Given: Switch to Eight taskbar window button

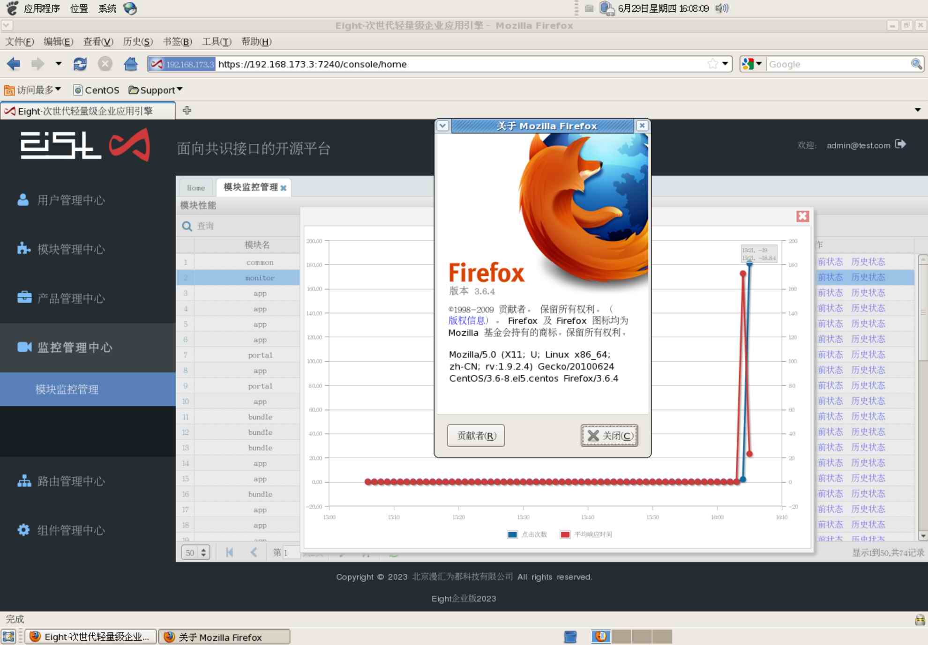Looking at the screenshot, I should point(90,637).
